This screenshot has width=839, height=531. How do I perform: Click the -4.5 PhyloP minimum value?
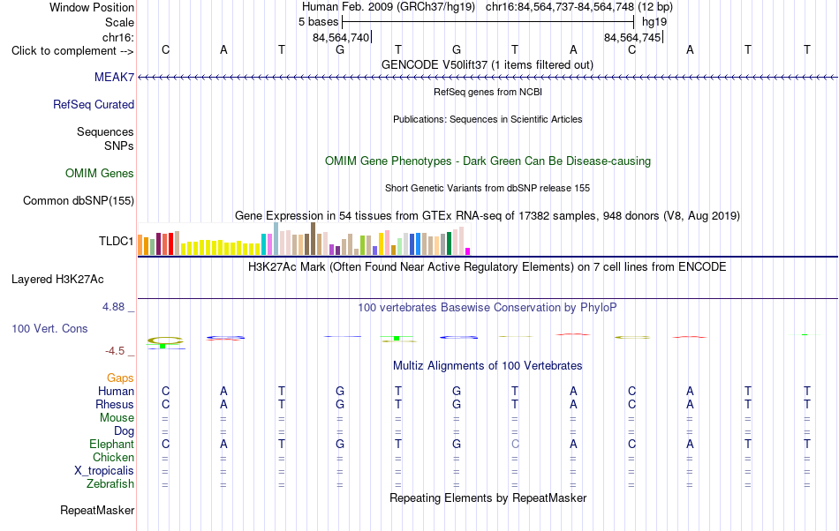point(115,351)
